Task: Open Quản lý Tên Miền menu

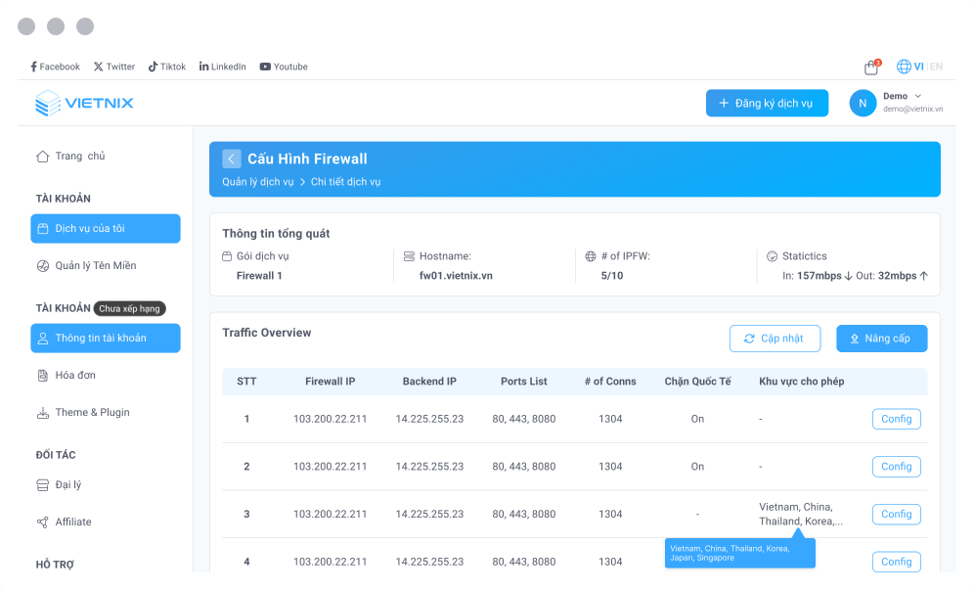Action: click(x=95, y=265)
